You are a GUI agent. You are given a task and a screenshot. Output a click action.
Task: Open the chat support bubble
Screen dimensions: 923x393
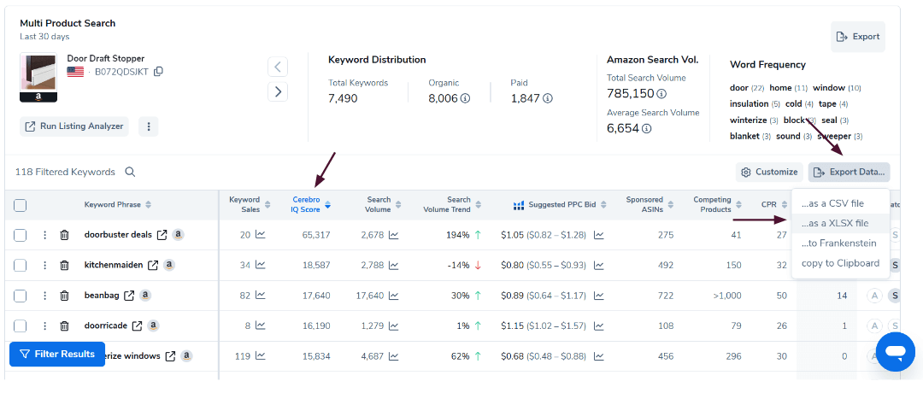coord(895,352)
